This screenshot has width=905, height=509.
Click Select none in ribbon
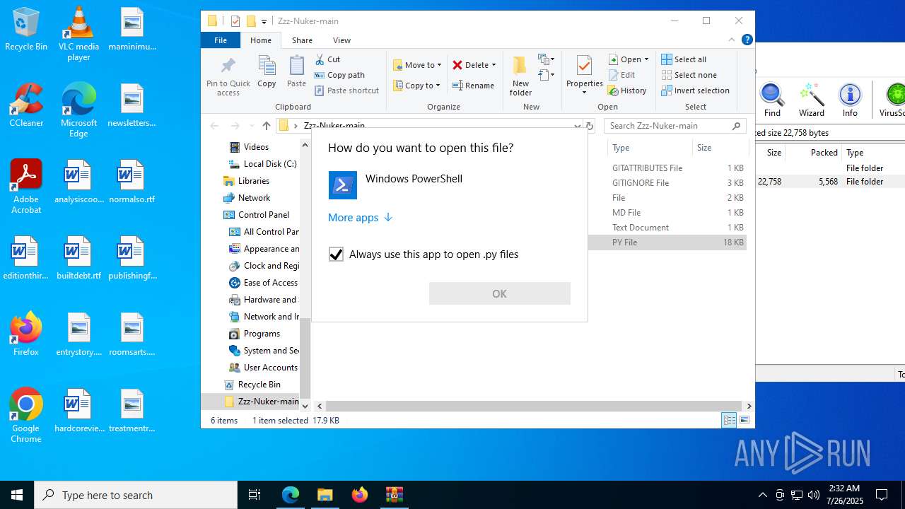point(689,75)
